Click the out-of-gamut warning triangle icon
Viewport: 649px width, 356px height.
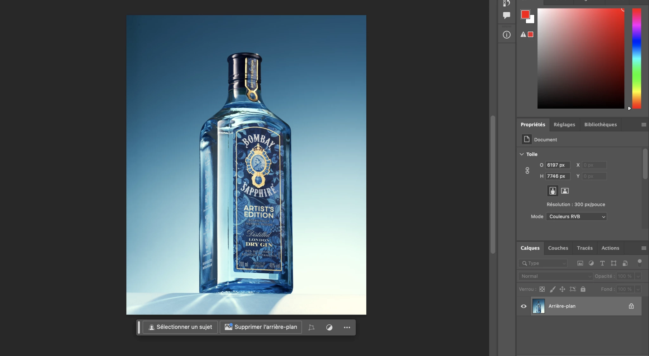click(x=523, y=34)
